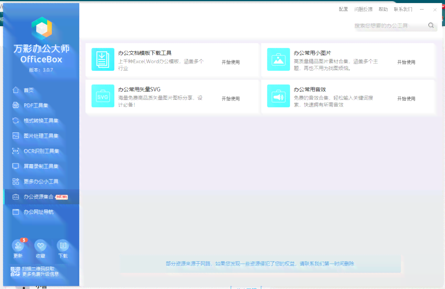Click the 收藏 favorites heart icon
Screen dimensions: 445x289
pyautogui.click(x=41, y=245)
